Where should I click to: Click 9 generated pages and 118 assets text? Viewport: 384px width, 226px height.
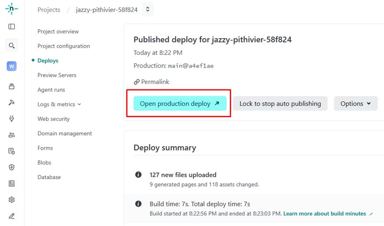pos(204,184)
